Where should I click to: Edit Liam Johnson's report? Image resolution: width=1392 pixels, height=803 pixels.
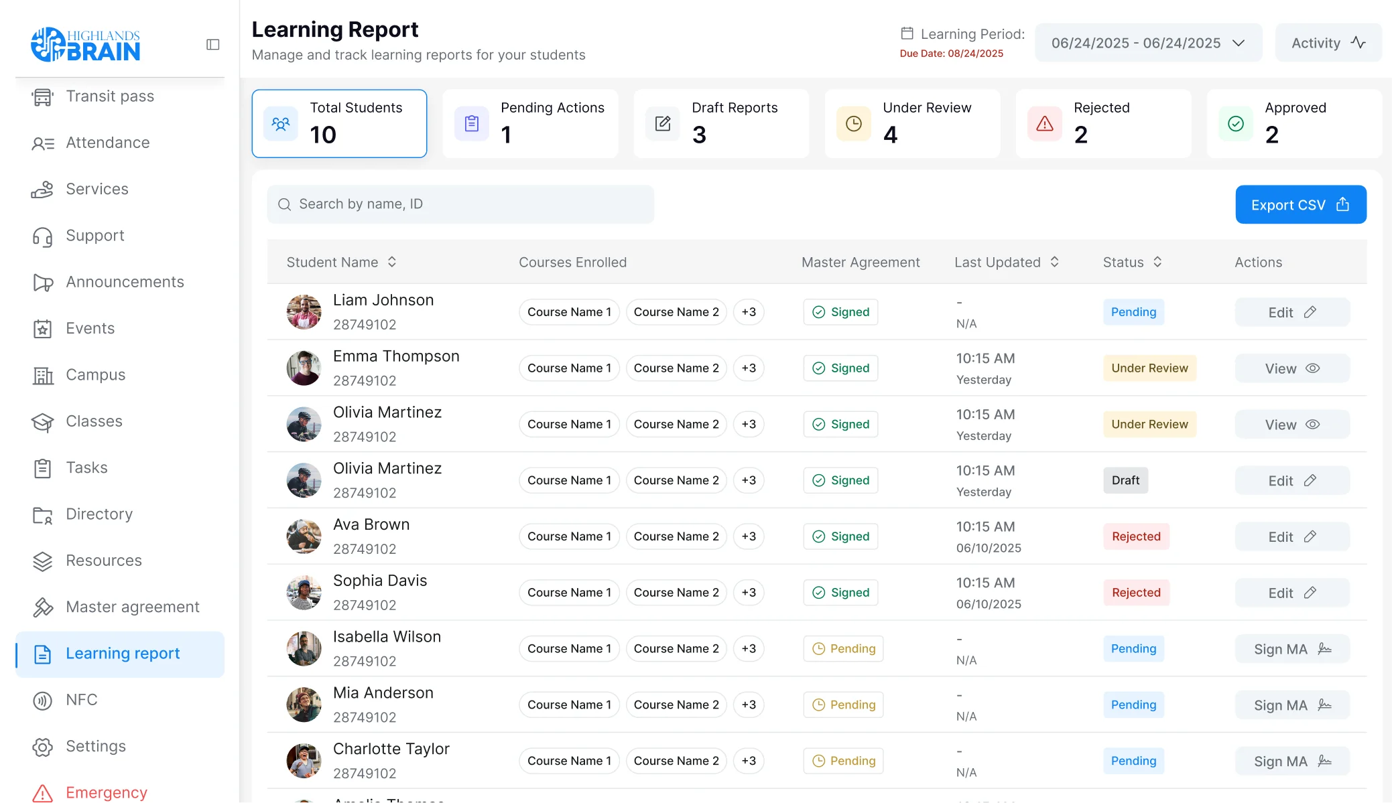[x=1292, y=312]
